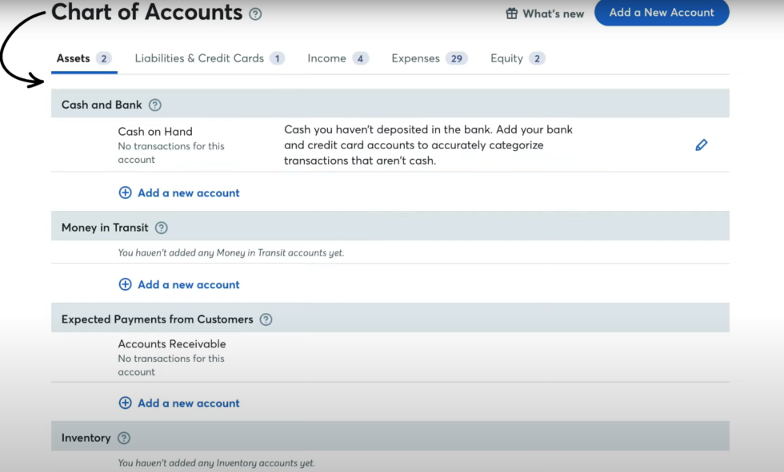
Task: Select the Income tab
Action: point(326,58)
